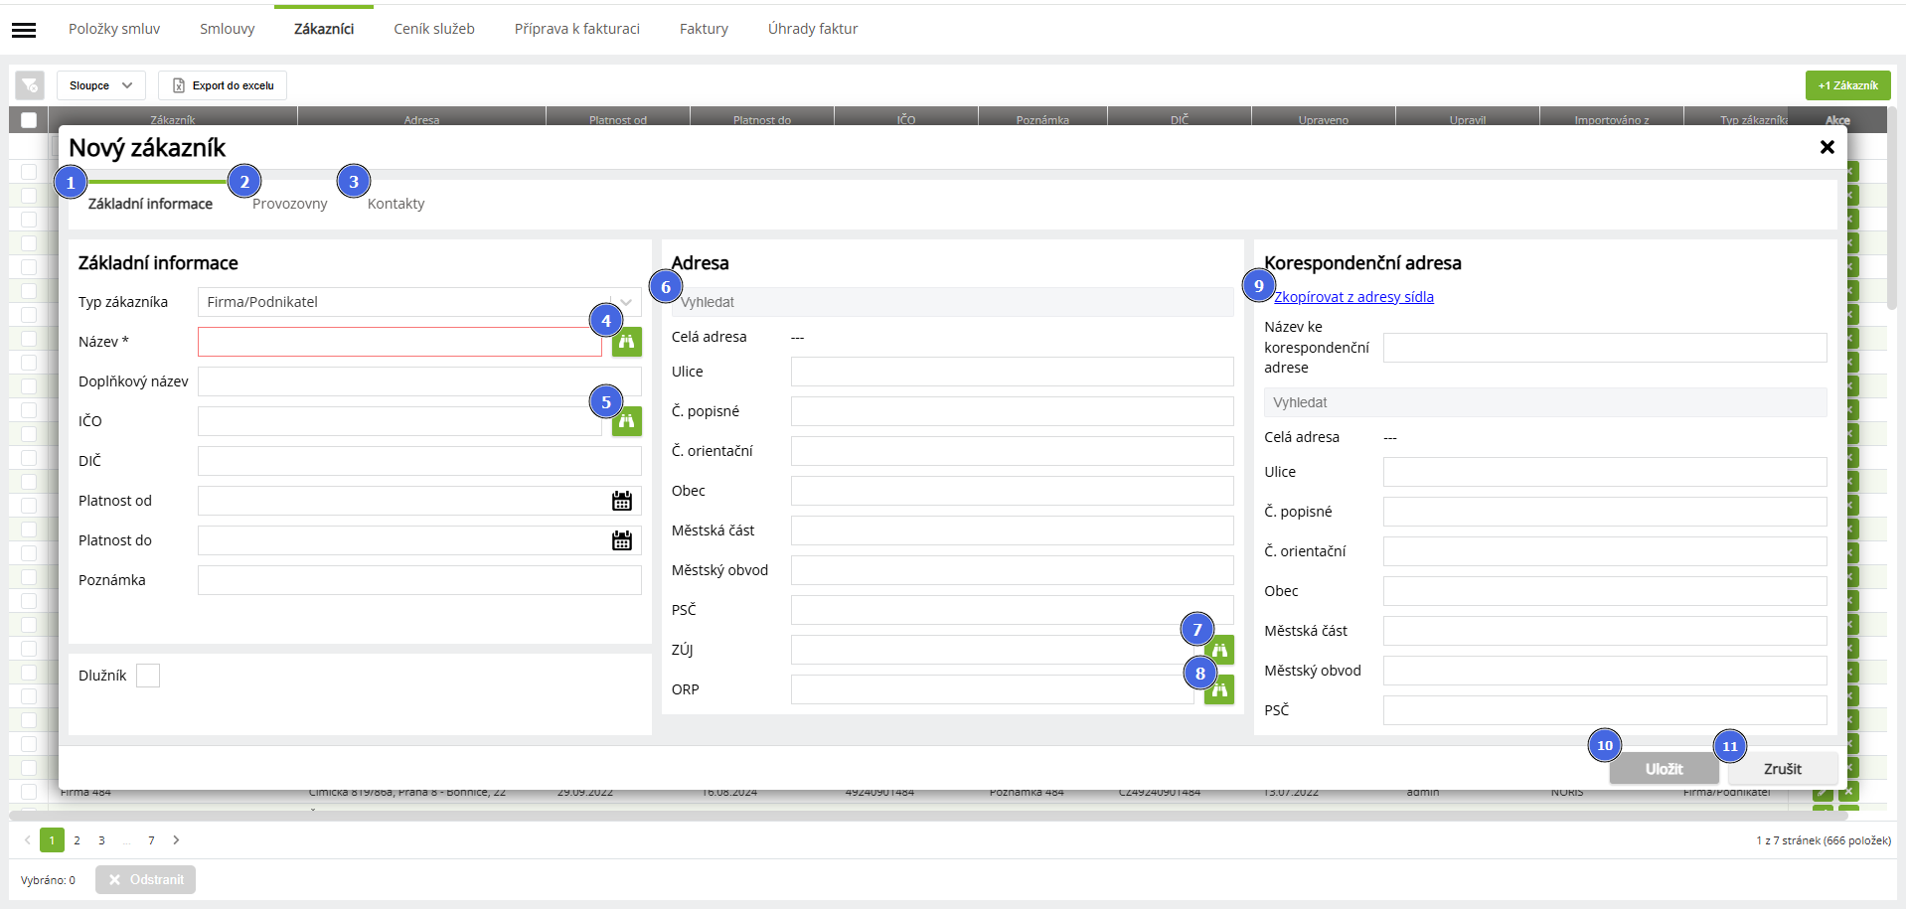Open the Příprava k fakturaci tab

pos(577,29)
